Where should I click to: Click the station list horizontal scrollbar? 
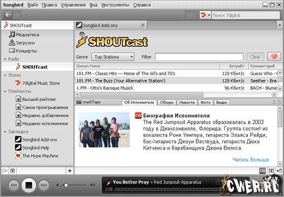(142, 94)
